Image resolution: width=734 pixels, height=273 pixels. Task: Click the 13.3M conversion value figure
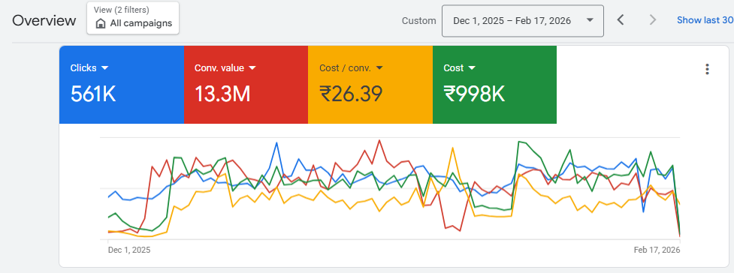pyautogui.click(x=222, y=94)
